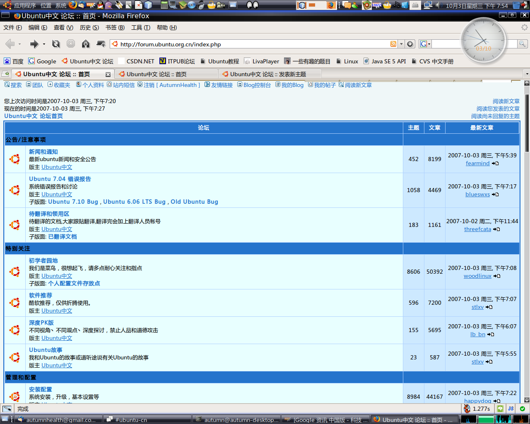Open the 新闻和通知 forum link
The image size is (530, 424).
43,152
